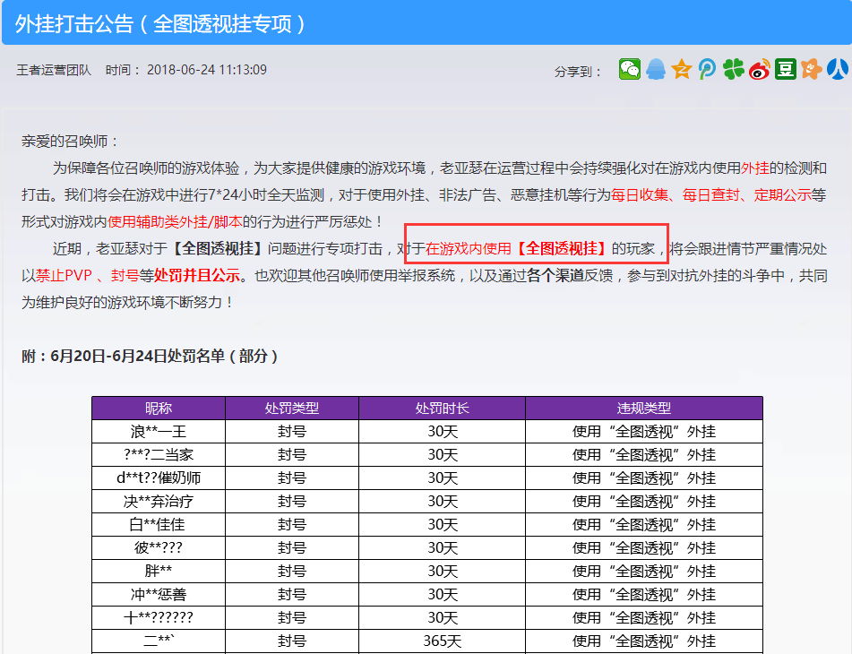
Task: Click the nickname 二**`
Action: click(158, 641)
